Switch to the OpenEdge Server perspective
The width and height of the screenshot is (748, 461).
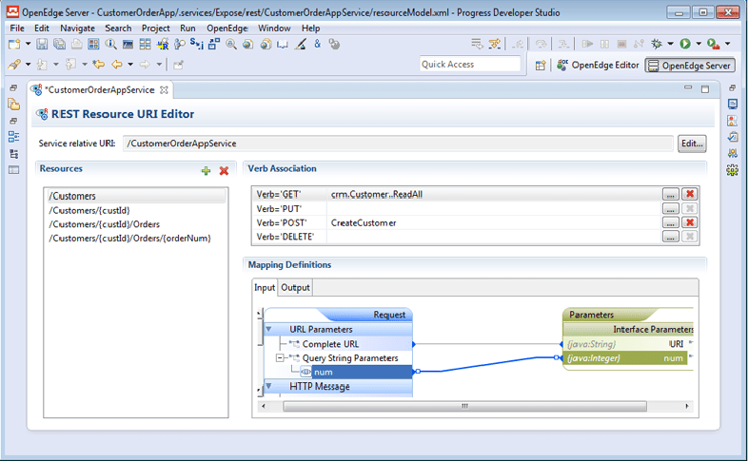[x=690, y=66]
